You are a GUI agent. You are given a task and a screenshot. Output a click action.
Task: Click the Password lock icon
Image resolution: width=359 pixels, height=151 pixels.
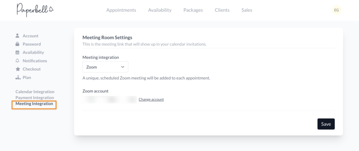(18, 44)
